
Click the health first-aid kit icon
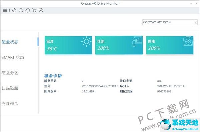pyautogui.click(x=188, y=41)
